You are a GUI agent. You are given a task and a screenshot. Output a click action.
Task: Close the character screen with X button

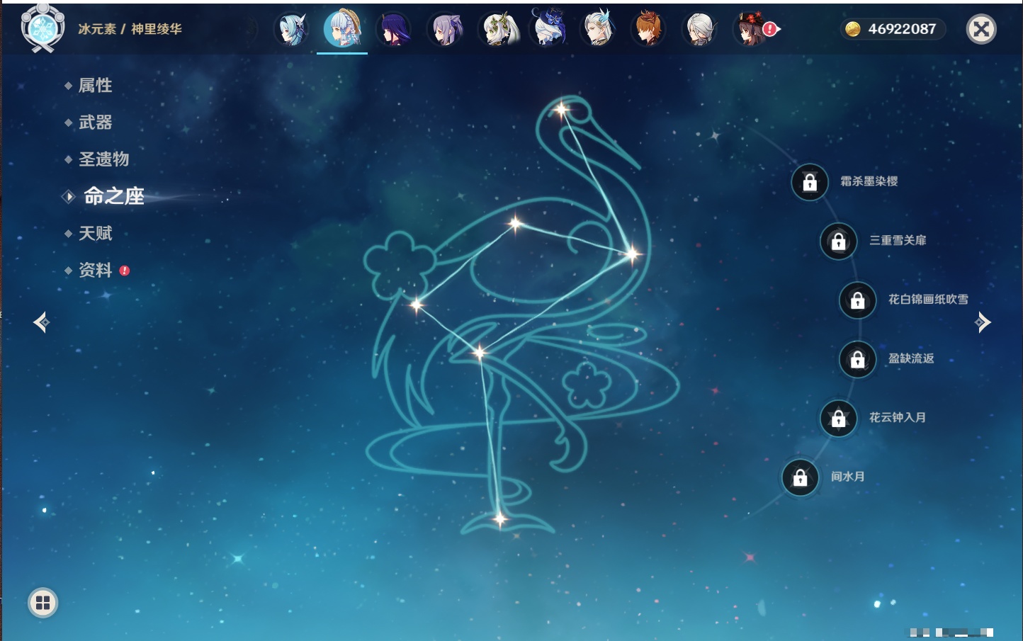point(981,29)
